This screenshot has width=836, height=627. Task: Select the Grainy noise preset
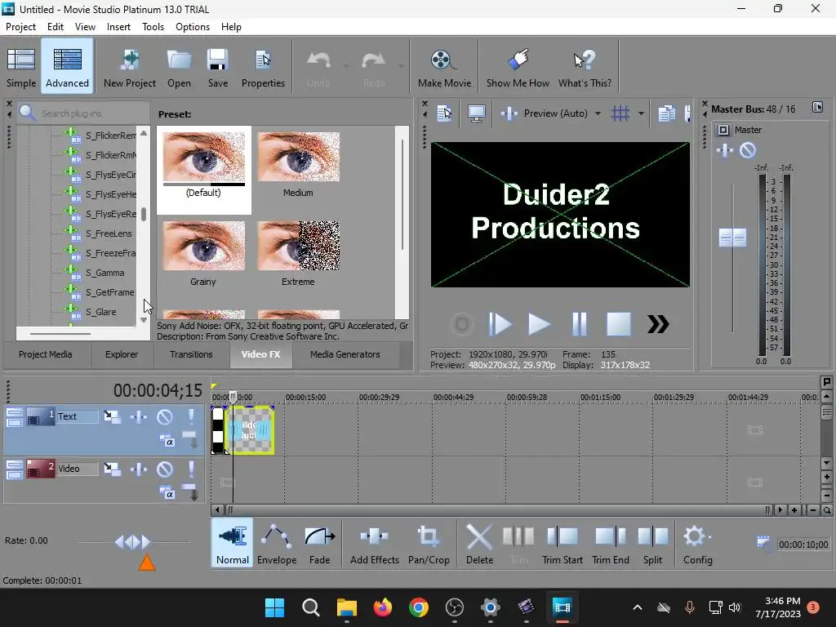203,253
